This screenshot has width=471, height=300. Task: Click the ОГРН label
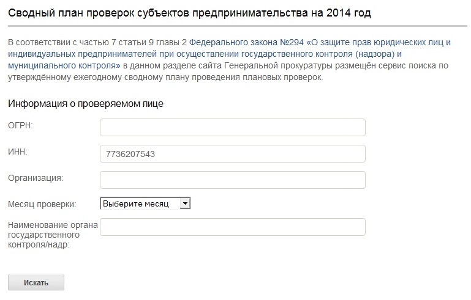20,125
